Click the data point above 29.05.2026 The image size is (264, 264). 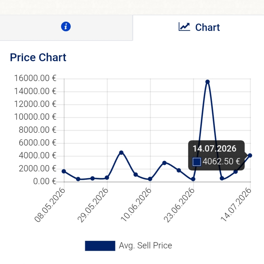[107, 178]
